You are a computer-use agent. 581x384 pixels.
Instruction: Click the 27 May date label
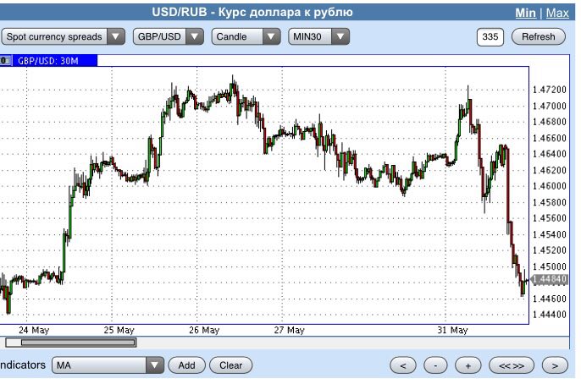(x=290, y=330)
